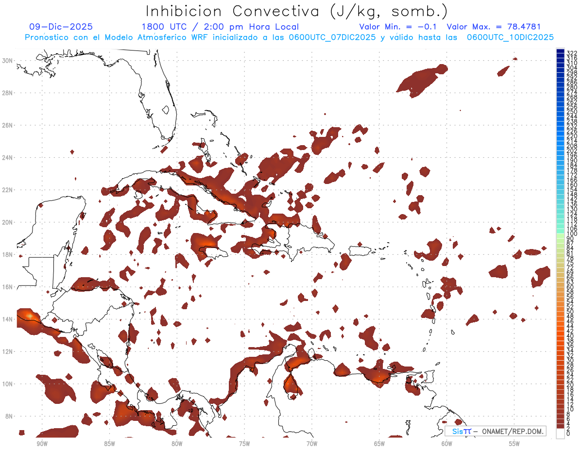The width and height of the screenshot is (583, 450).
Task: Click the '14N' latitude label
Action: 7,319
